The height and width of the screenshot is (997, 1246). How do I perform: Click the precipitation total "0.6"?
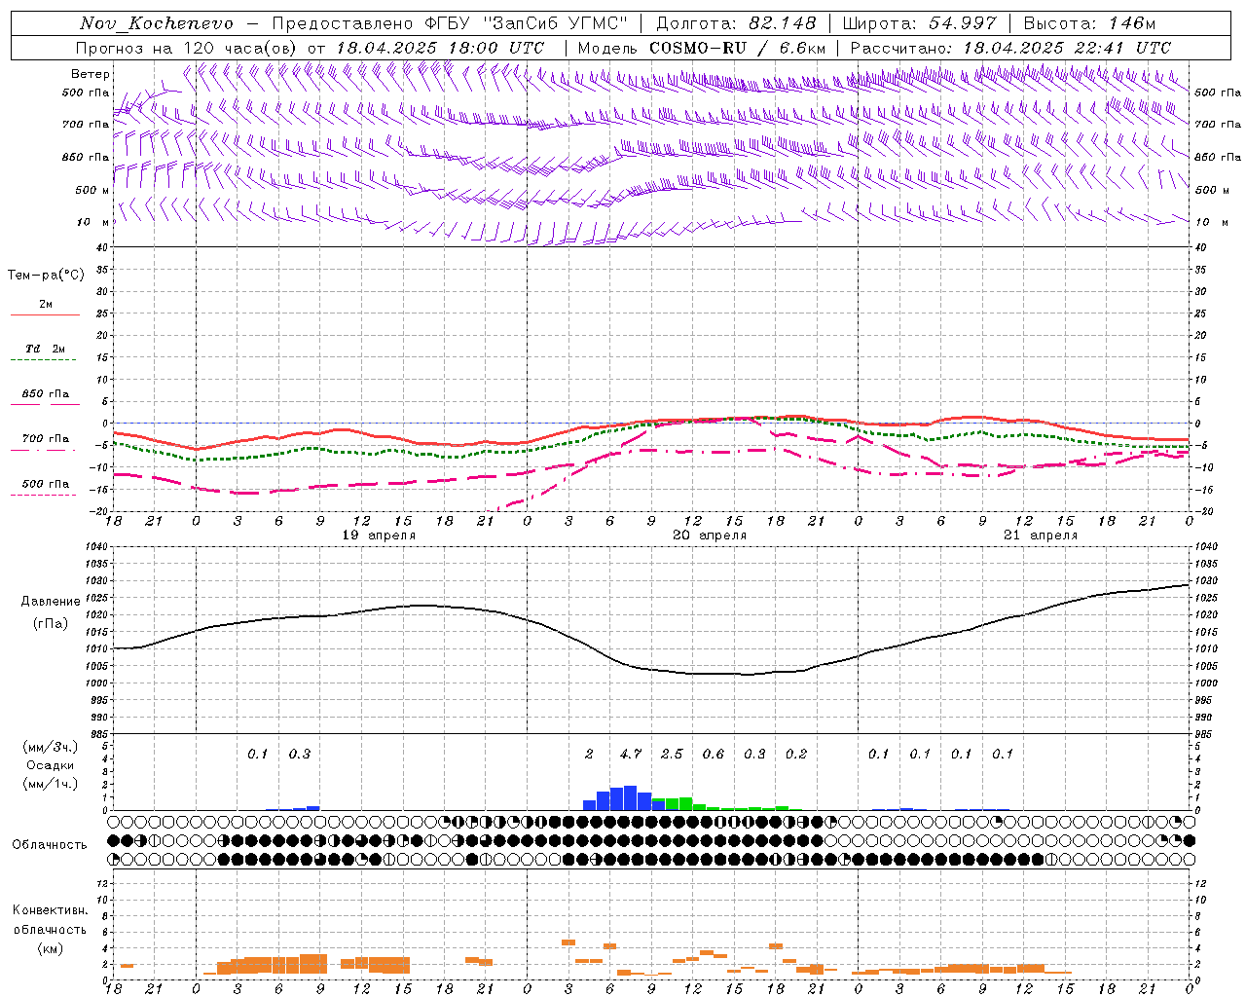coord(714,754)
